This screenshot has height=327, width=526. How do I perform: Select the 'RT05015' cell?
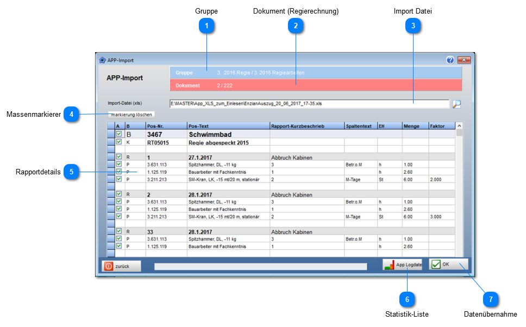pyautogui.click(x=166, y=142)
